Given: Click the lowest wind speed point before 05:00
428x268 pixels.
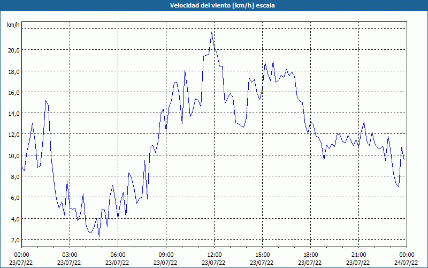Looking at the screenshot, I should coord(99,236).
